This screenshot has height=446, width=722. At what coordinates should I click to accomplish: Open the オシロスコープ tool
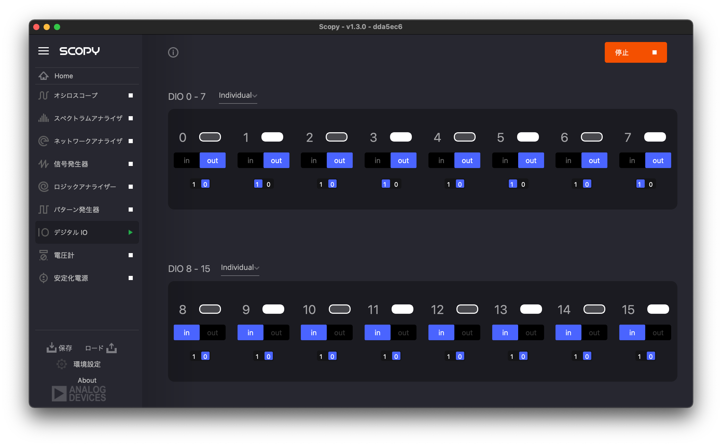pyautogui.click(x=87, y=95)
